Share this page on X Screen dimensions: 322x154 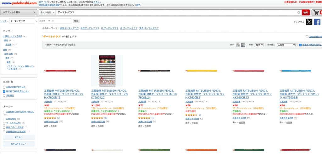click(309, 22)
